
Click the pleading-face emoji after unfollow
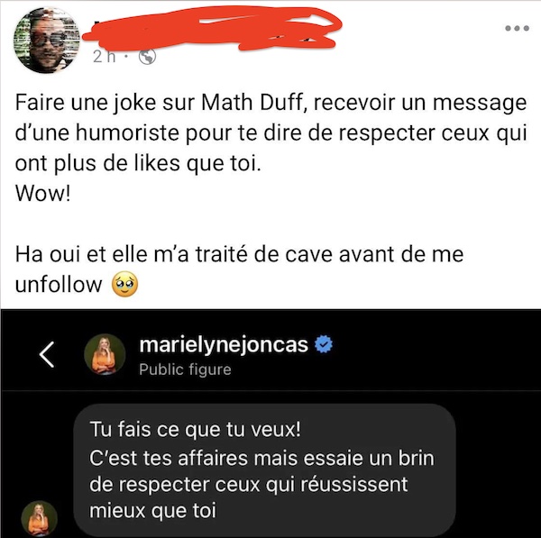(x=124, y=285)
